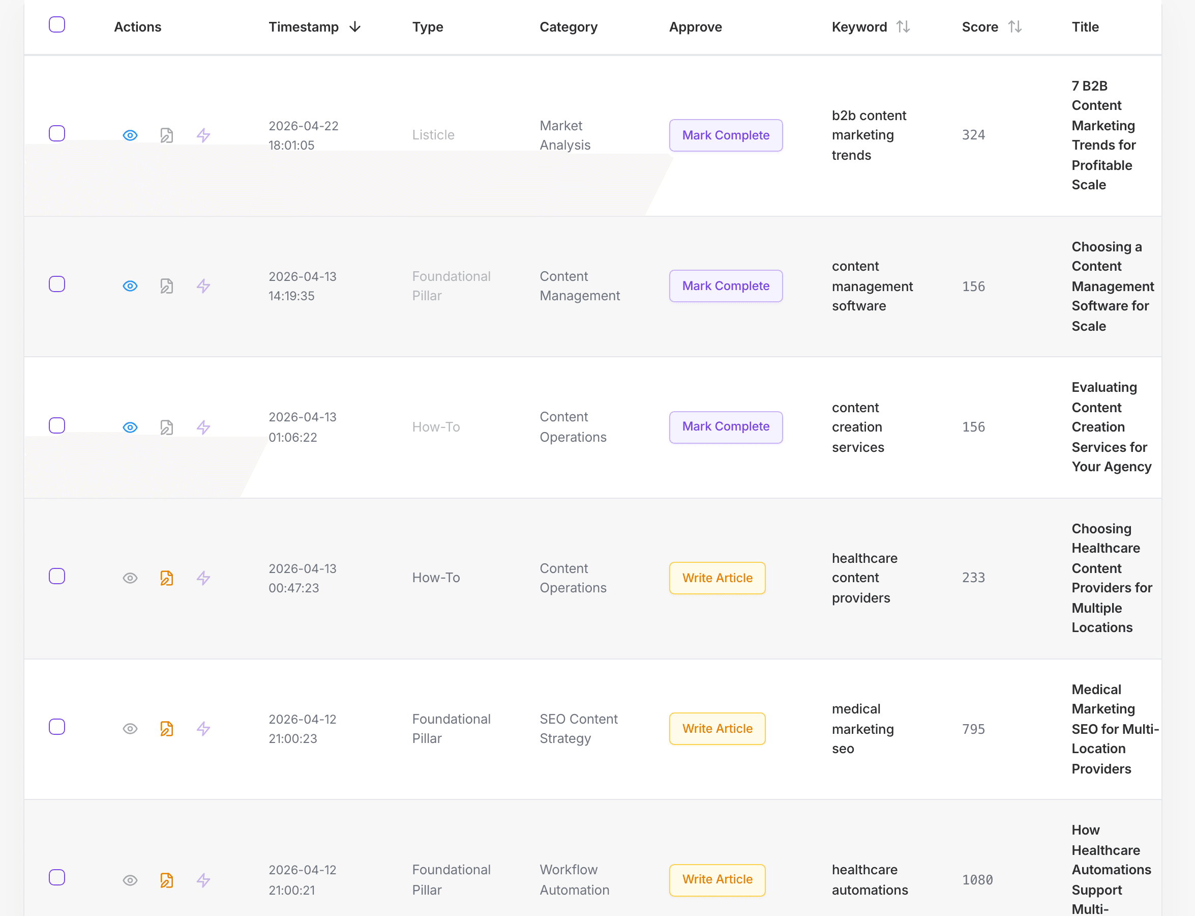Click the lightning action for b2b content marketing trends
Screen dimensions: 1195x916
(203, 135)
